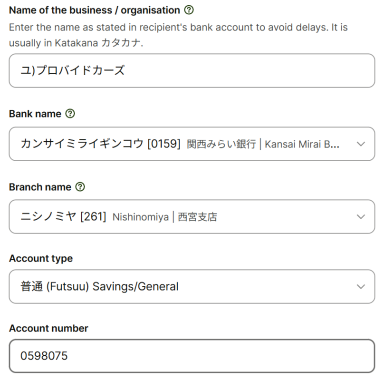Viewport: 384px width, 380px height.
Task: Expand the Branch name dropdown chevron
Action: pyautogui.click(x=361, y=217)
